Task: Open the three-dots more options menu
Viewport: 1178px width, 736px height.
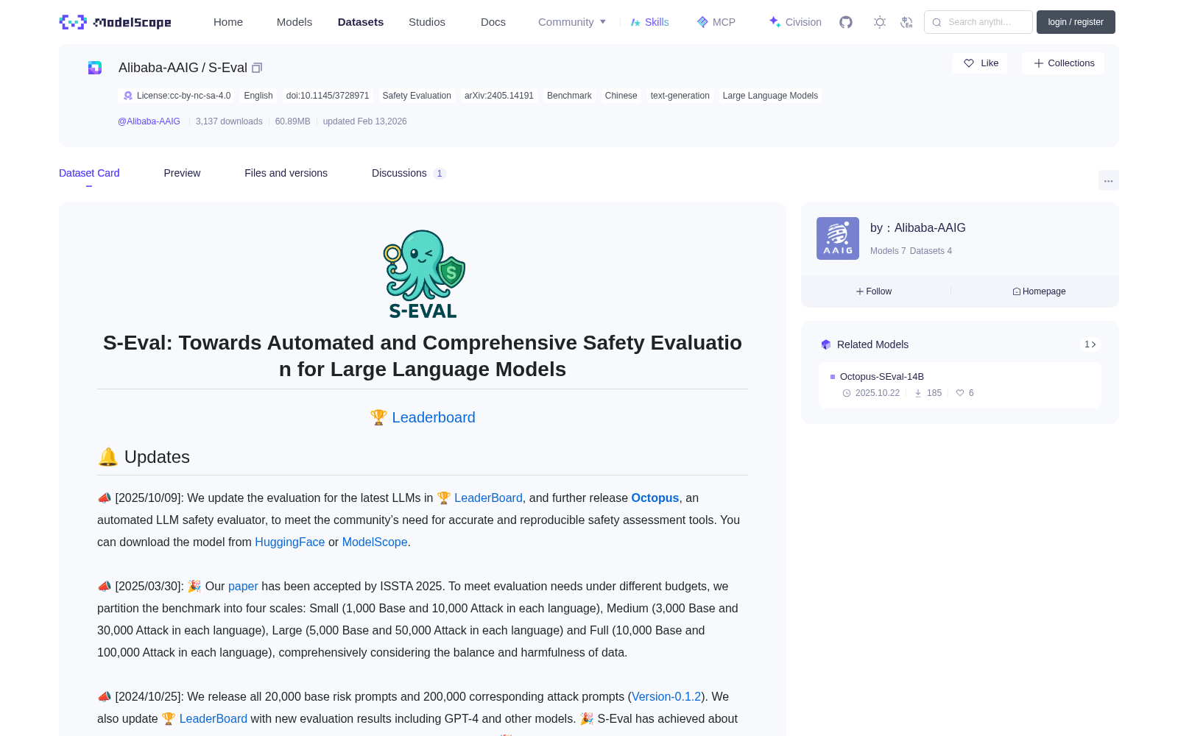Action: tap(1108, 180)
